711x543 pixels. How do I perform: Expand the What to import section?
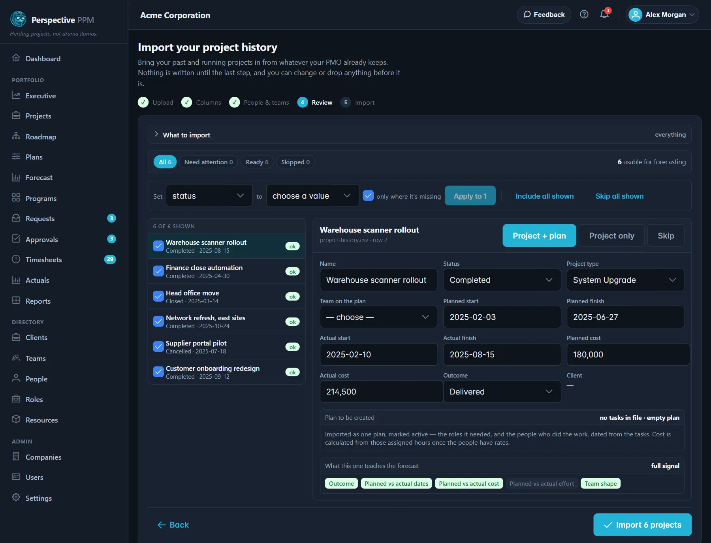(419, 135)
